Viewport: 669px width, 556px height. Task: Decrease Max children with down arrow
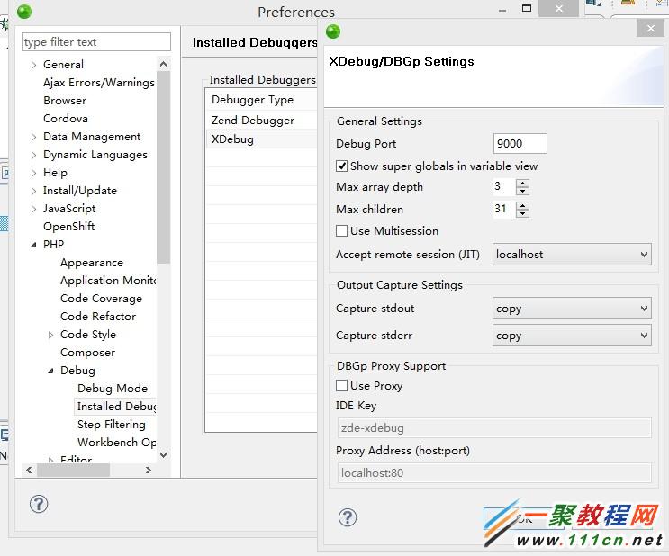tap(522, 213)
